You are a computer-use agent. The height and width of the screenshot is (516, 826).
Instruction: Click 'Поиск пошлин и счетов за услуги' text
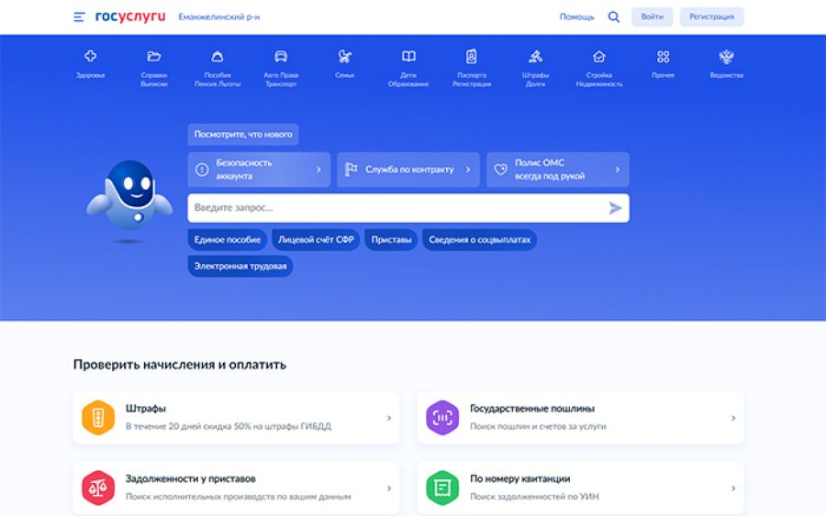click(x=538, y=426)
